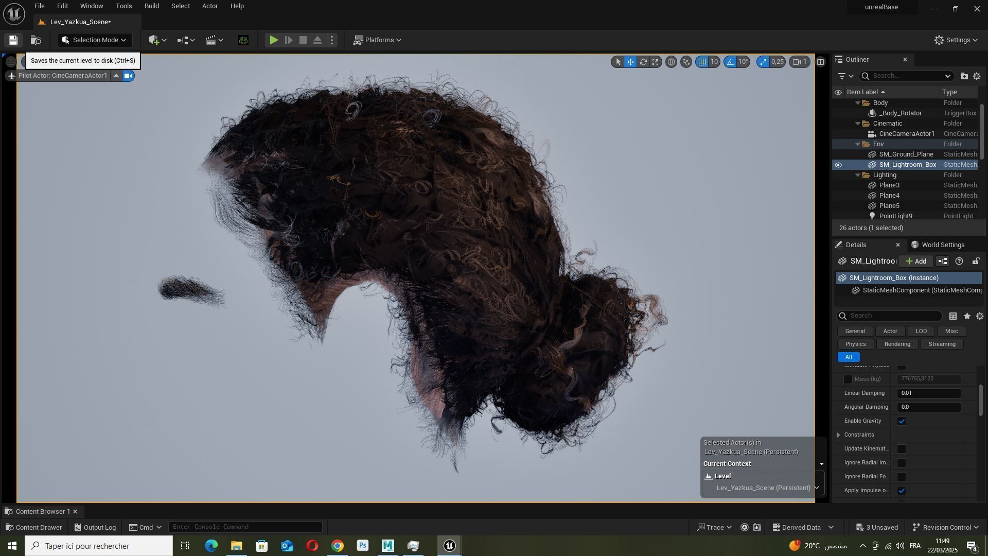Image resolution: width=988 pixels, height=556 pixels.
Task: Open the Settings dropdown
Action: point(956,40)
